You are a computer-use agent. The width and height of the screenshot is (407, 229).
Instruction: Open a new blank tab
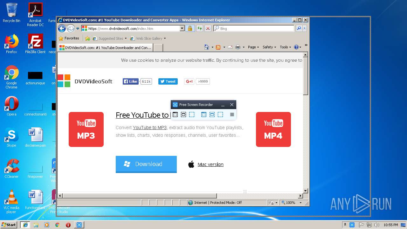pyautogui.click(x=158, y=48)
